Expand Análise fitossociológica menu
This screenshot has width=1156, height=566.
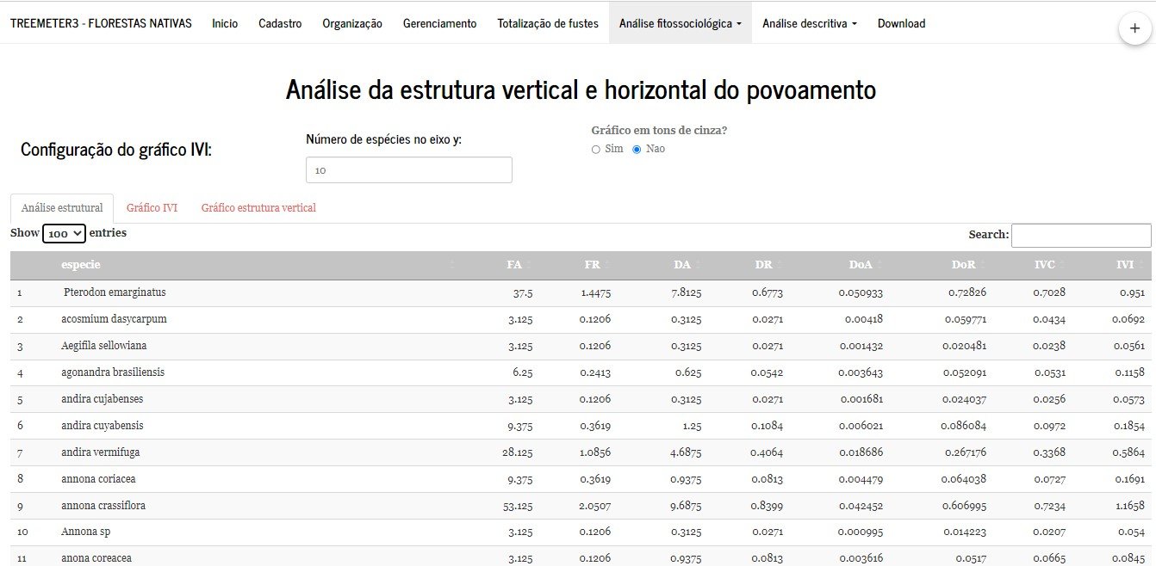click(681, 23)
